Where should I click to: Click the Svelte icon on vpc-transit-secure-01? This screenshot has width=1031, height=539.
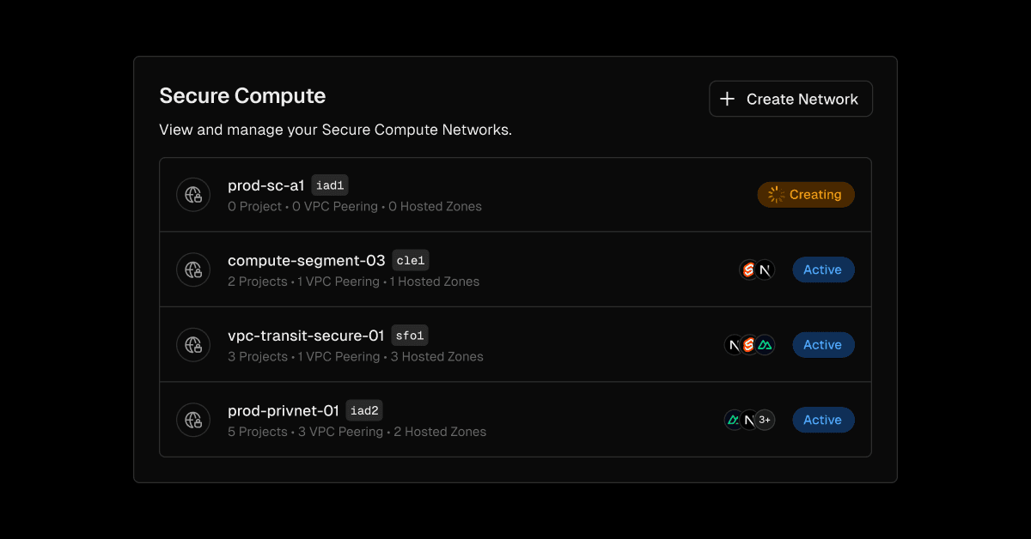(748, 344)
